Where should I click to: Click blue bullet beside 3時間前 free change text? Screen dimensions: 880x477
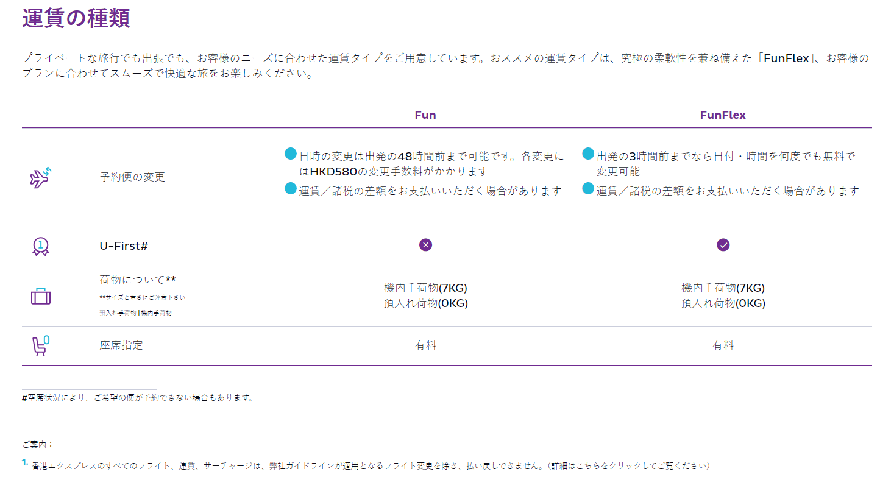[588, 154]
